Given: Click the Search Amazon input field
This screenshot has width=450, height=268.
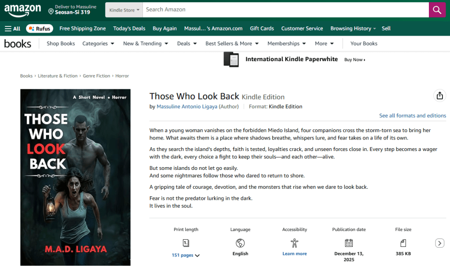Looking at the screenshot, I should [285, 10].
